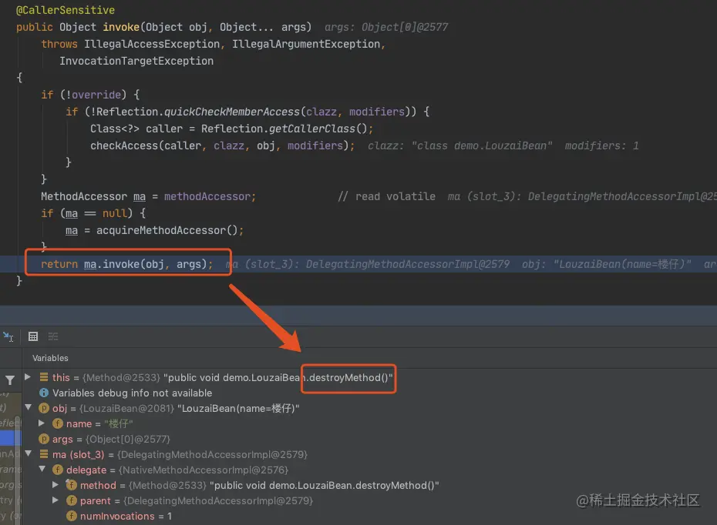Click 'IllegalArgumentException' in throws clause
Viewport: 717px width, 525px height.
click(x=306, y=44)
